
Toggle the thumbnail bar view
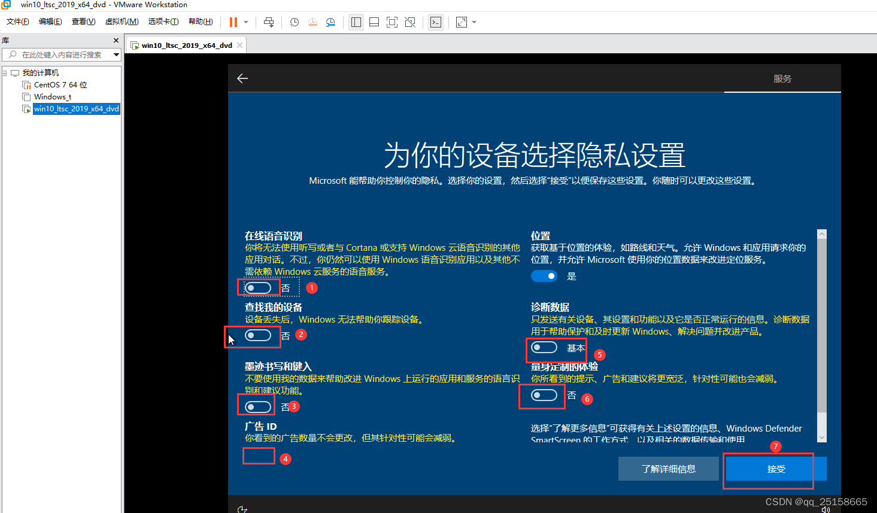point(374,22)
